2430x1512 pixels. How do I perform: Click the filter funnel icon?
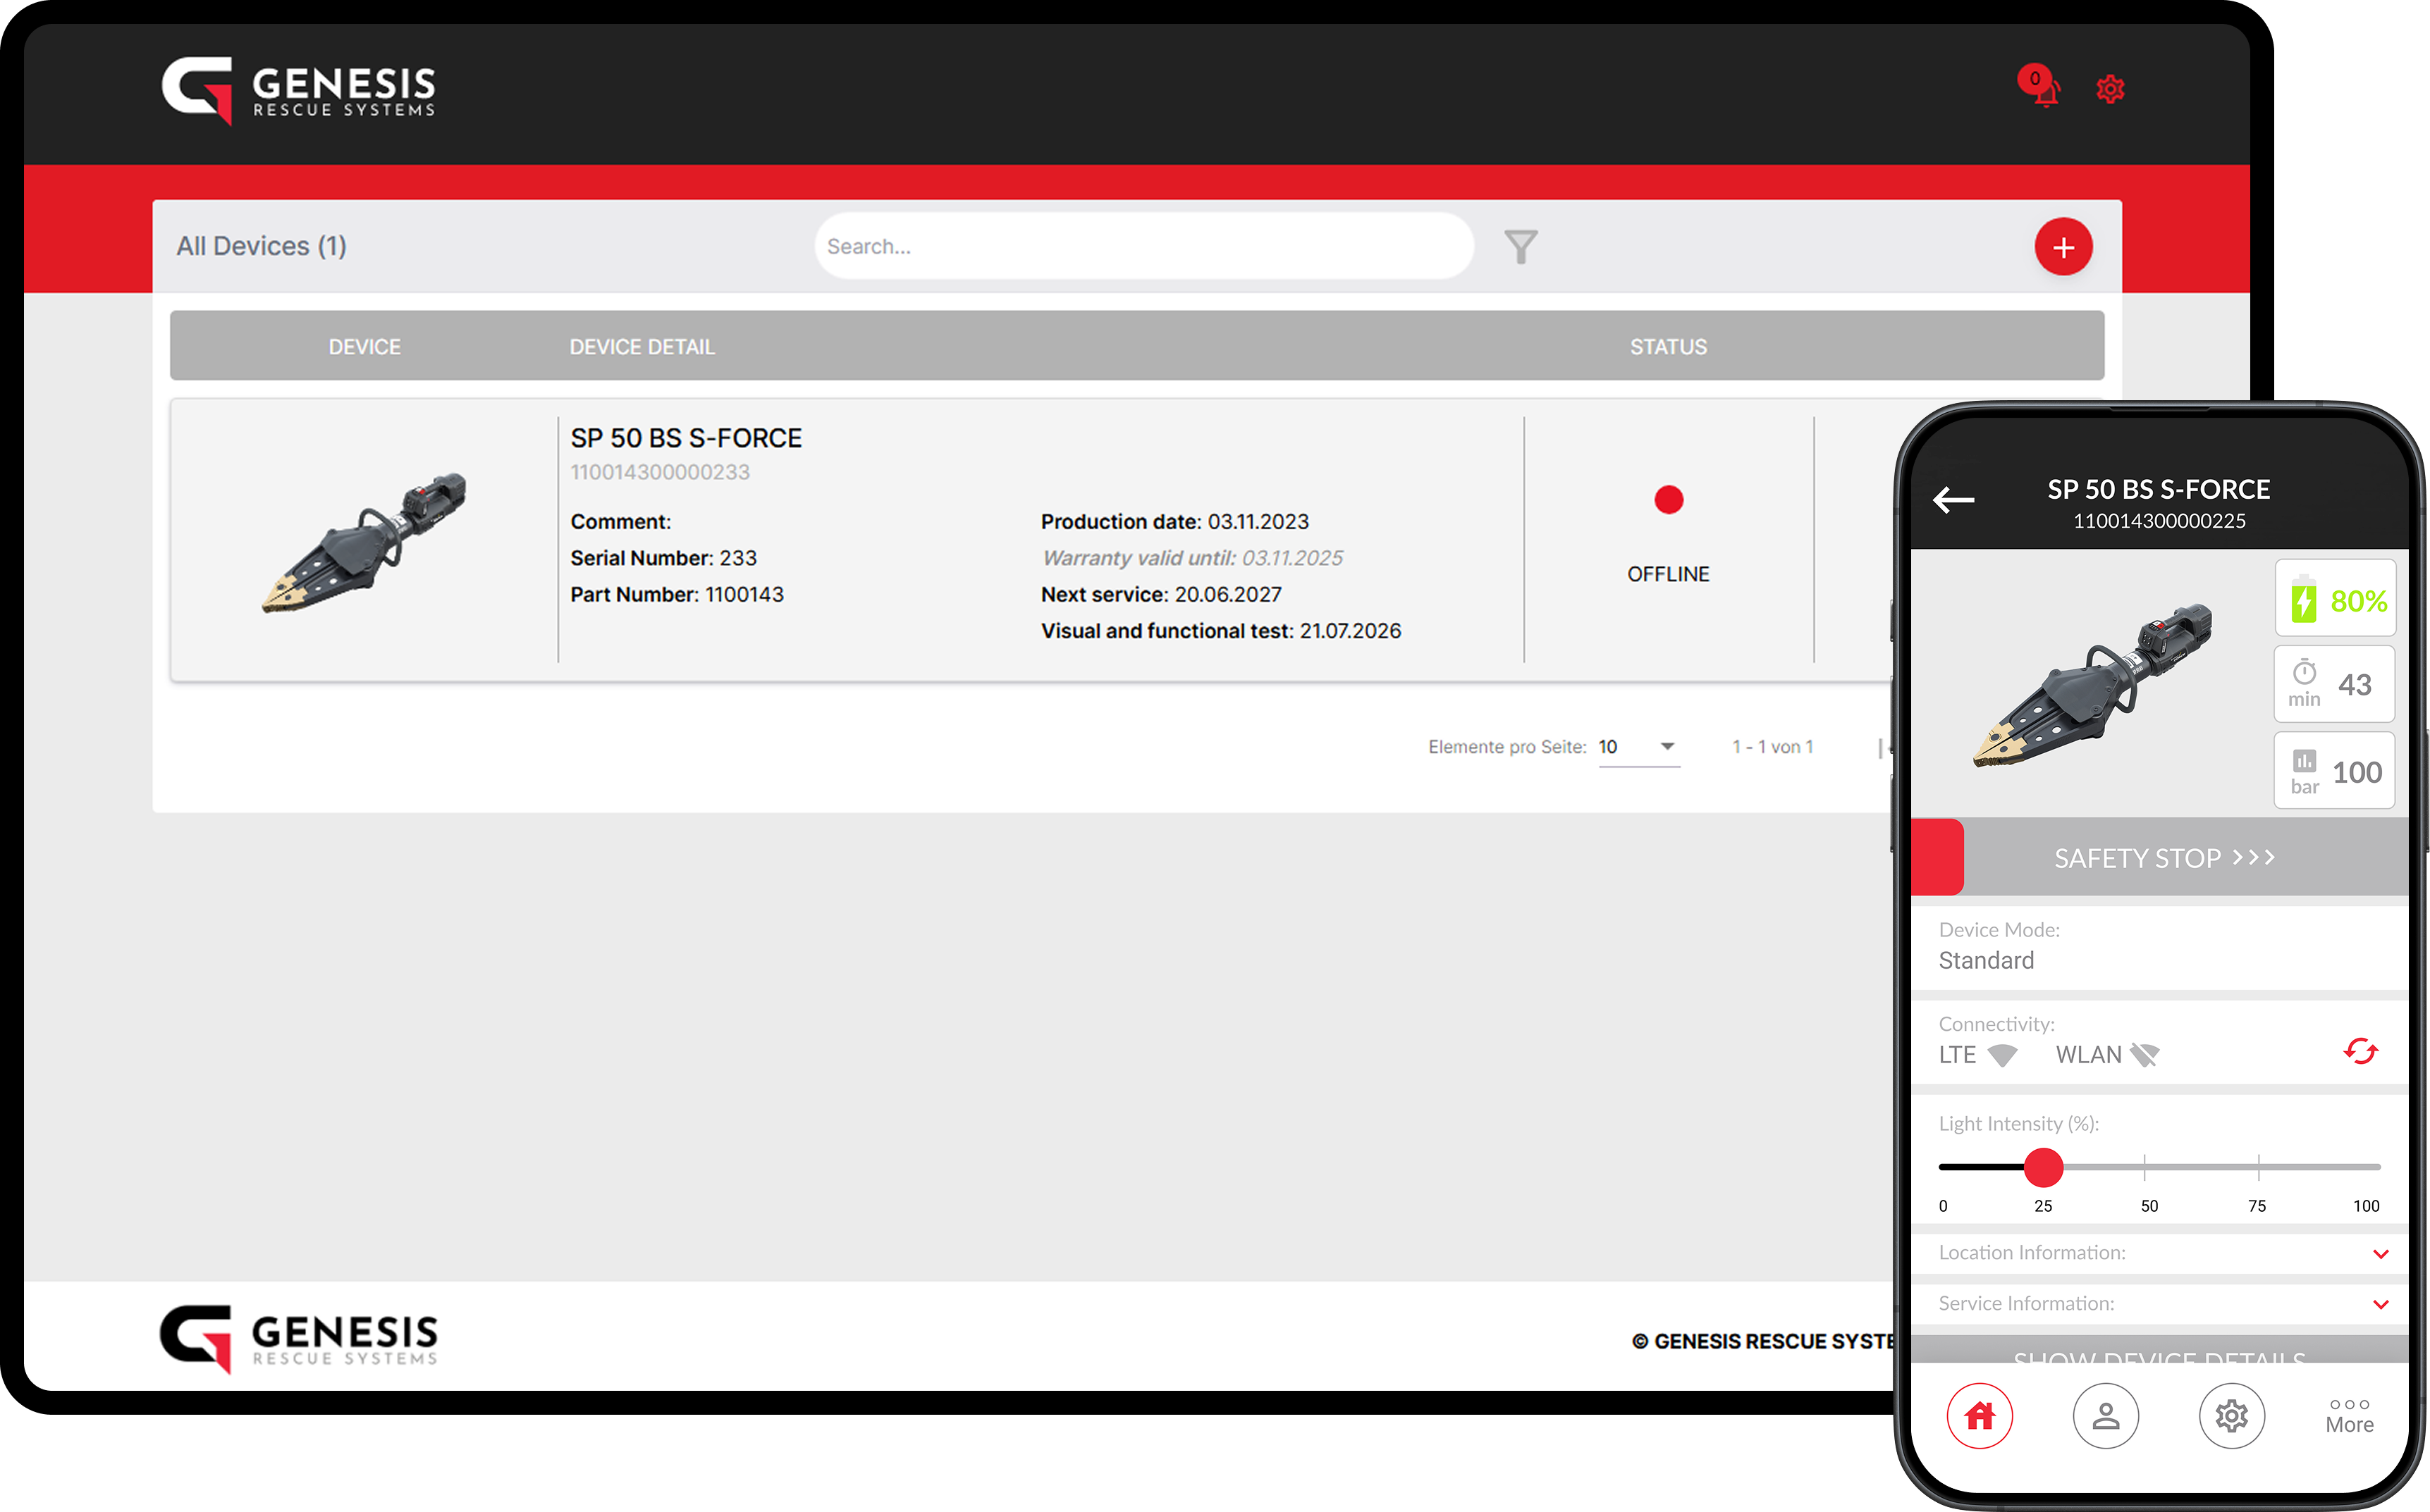[1521, 246]
